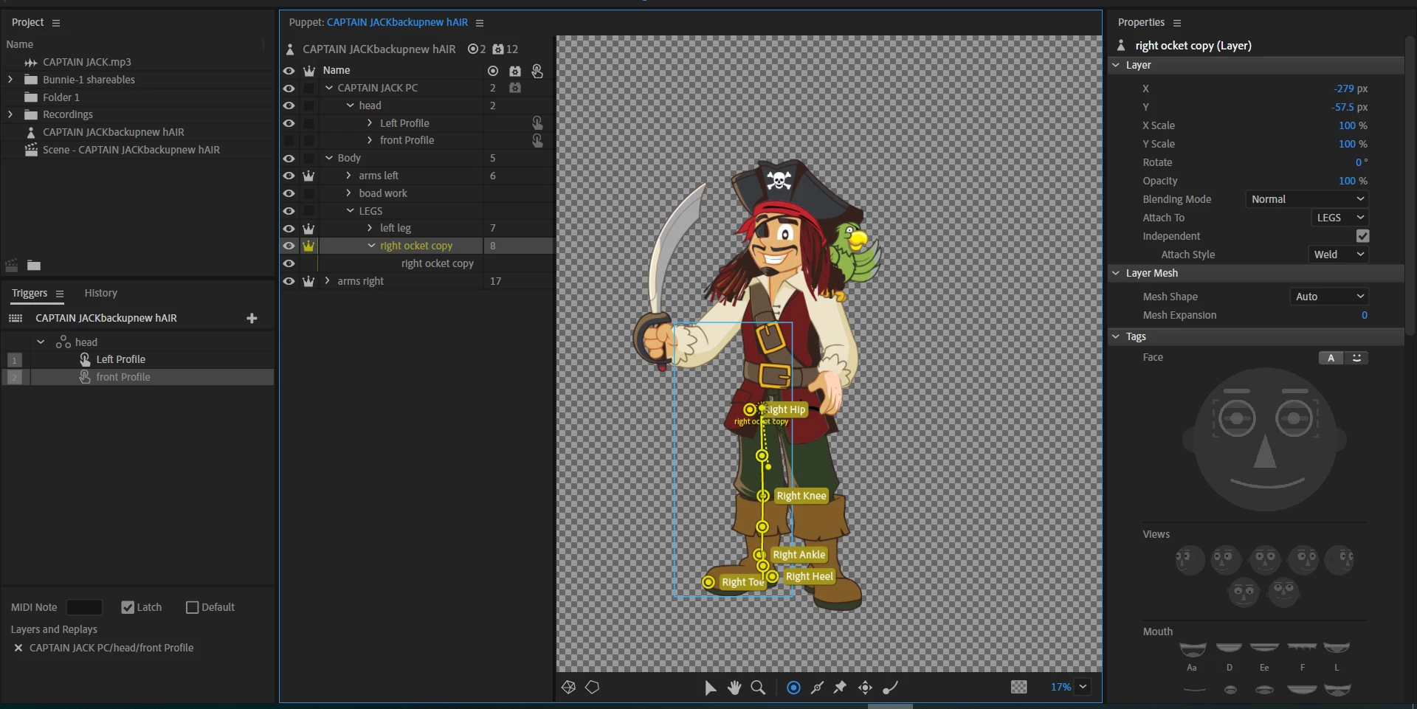
Task: Collapse the Layer Mesh section
Action: click(x=1116, y=273)
